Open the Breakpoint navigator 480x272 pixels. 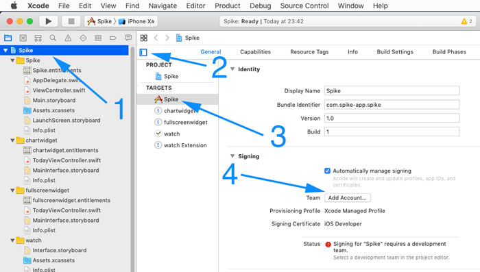pyautogui.click(x=113, y=38)
